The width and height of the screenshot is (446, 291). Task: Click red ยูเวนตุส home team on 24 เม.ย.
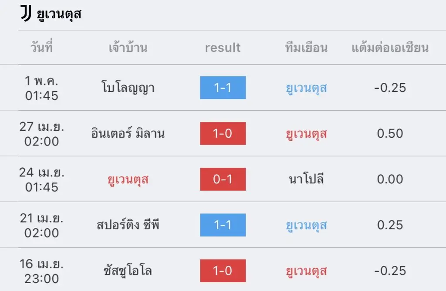point(128,179)
